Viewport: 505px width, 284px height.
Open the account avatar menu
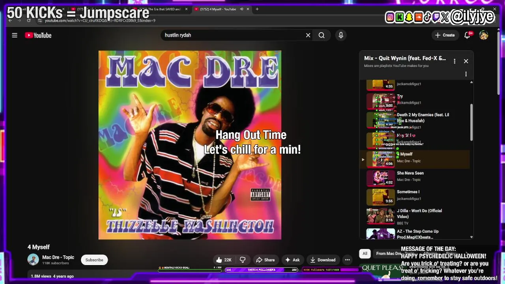click(484, 35)
